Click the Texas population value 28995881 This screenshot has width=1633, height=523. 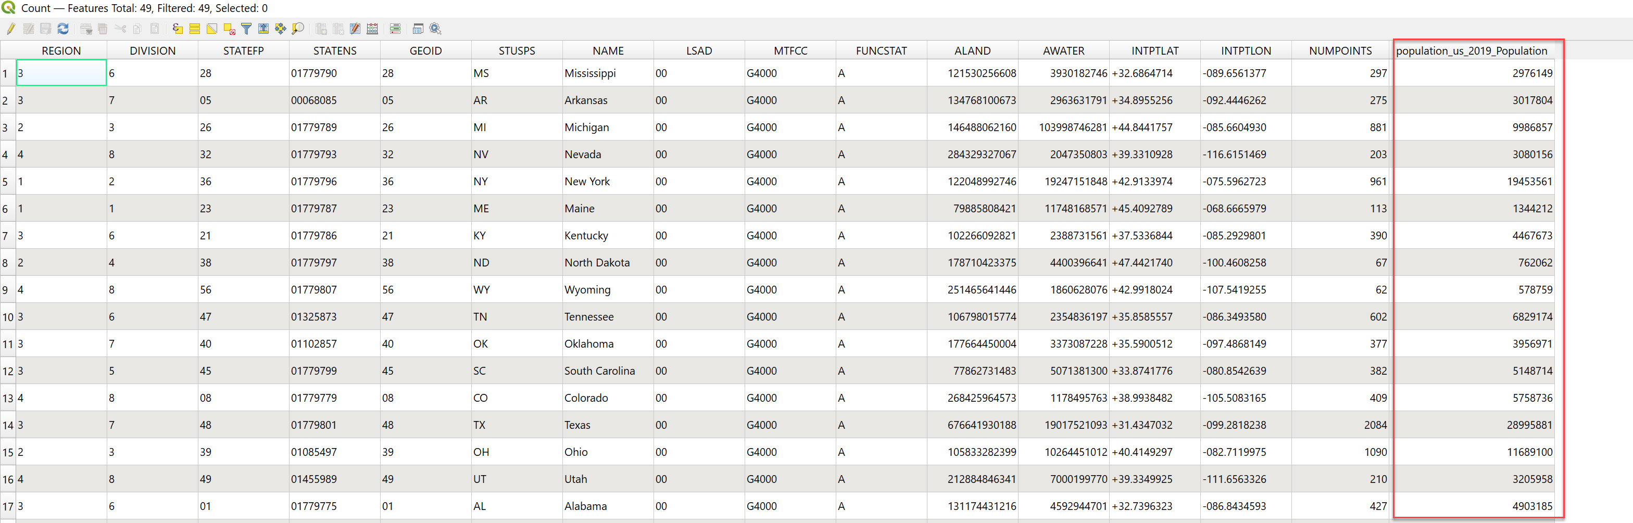(1530, 426)
